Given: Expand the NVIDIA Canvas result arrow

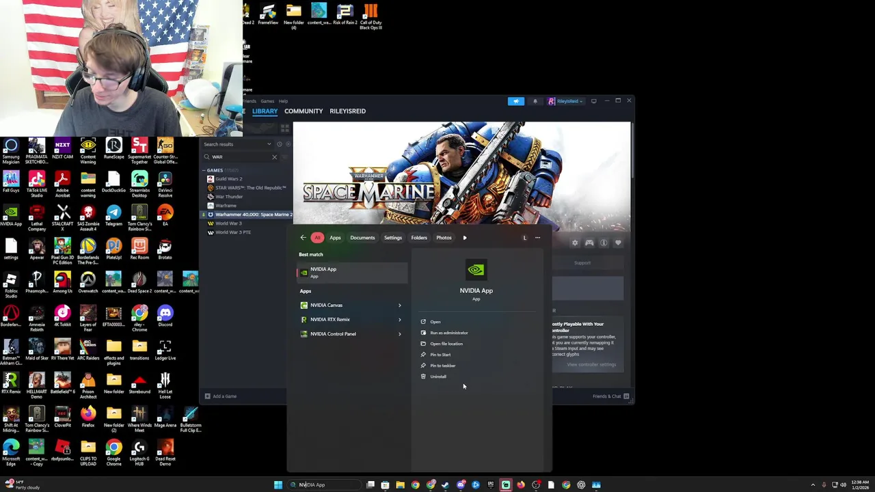Looking at the screenshot, I should click(x=400, y=305).
